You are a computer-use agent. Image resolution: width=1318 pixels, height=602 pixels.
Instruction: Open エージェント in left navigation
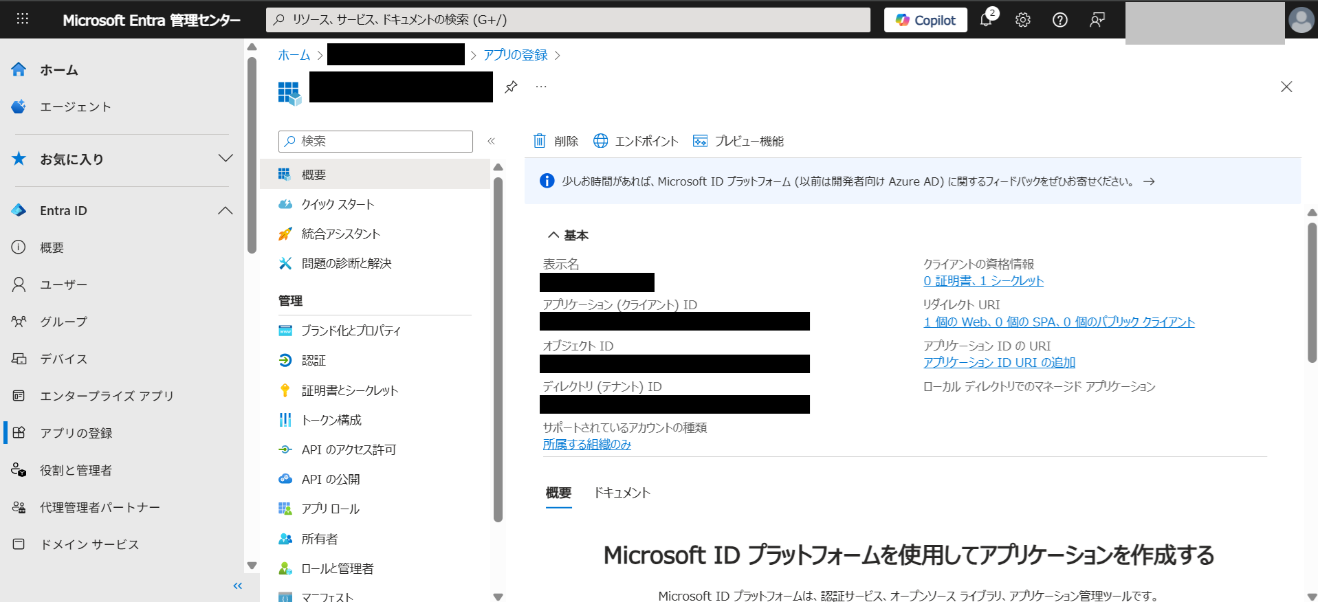click(x=76, y=107)
